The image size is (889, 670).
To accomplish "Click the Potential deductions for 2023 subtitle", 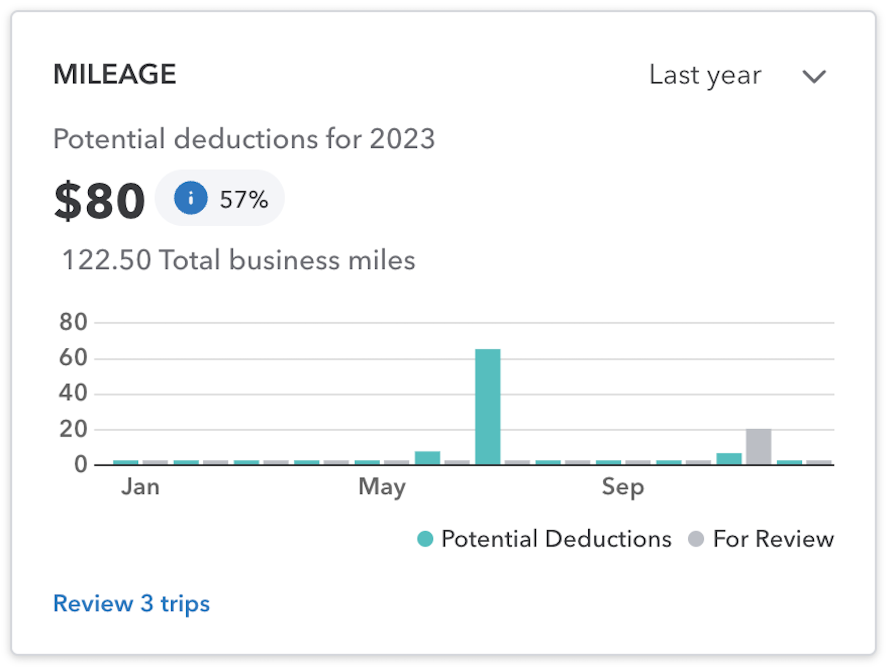I will tap(244, 139).
